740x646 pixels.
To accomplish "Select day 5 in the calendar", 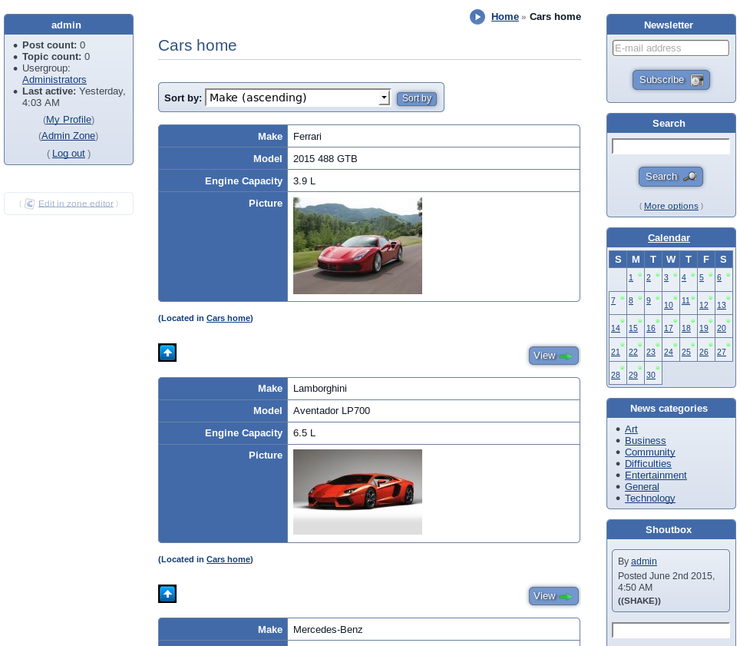I will coord(702,278).
